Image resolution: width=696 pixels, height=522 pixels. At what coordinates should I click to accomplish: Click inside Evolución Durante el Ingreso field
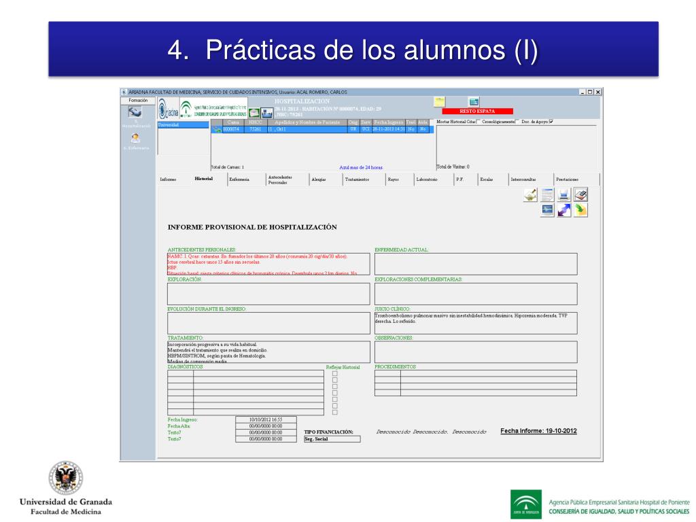268,323
